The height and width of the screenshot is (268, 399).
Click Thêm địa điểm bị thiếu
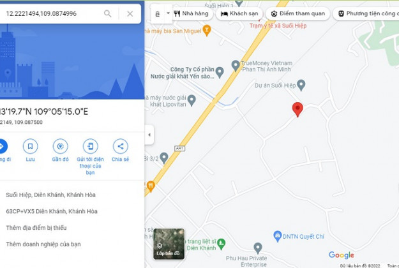pyautogui.click(x=36, y=228)
